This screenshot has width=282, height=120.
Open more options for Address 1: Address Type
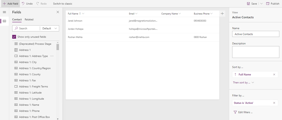tap(52, 56)
